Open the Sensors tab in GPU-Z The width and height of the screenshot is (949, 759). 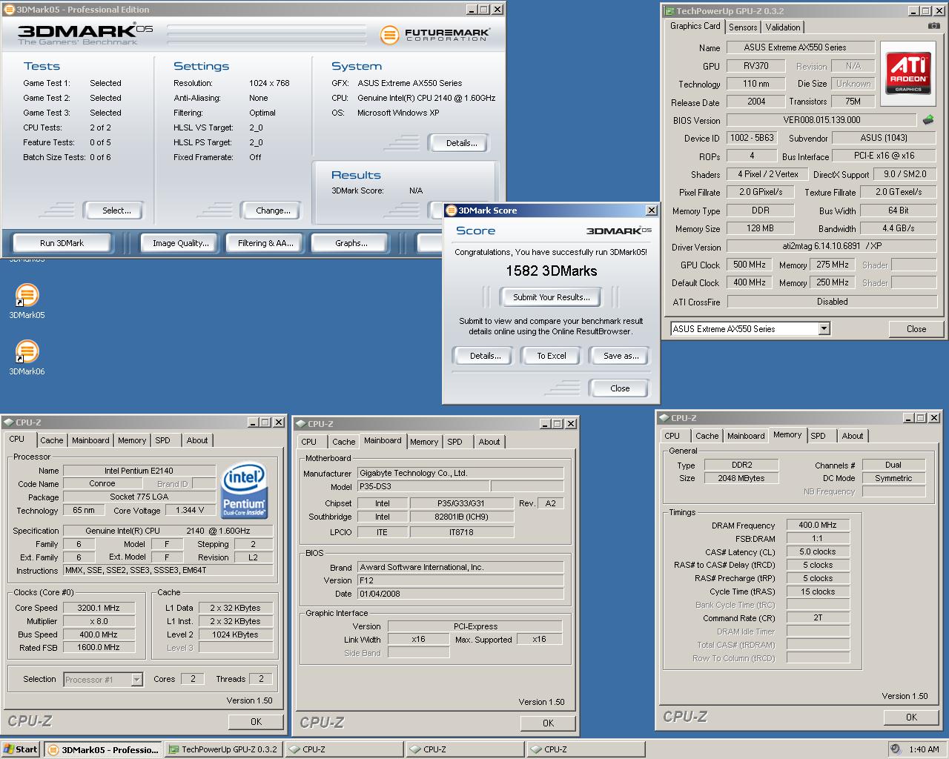tap(743, 27)
